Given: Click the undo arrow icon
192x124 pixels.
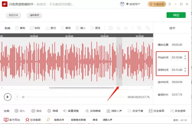Looking at the screenshot, I should tap(118, 28).
